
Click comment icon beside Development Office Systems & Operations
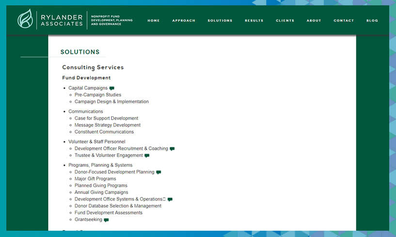170,199
